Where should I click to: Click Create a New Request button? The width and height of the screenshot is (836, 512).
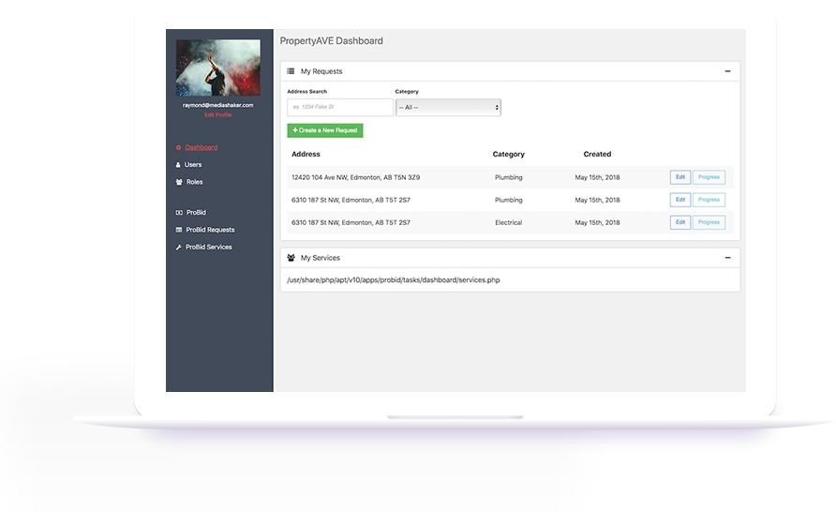(x=325, y=130)
